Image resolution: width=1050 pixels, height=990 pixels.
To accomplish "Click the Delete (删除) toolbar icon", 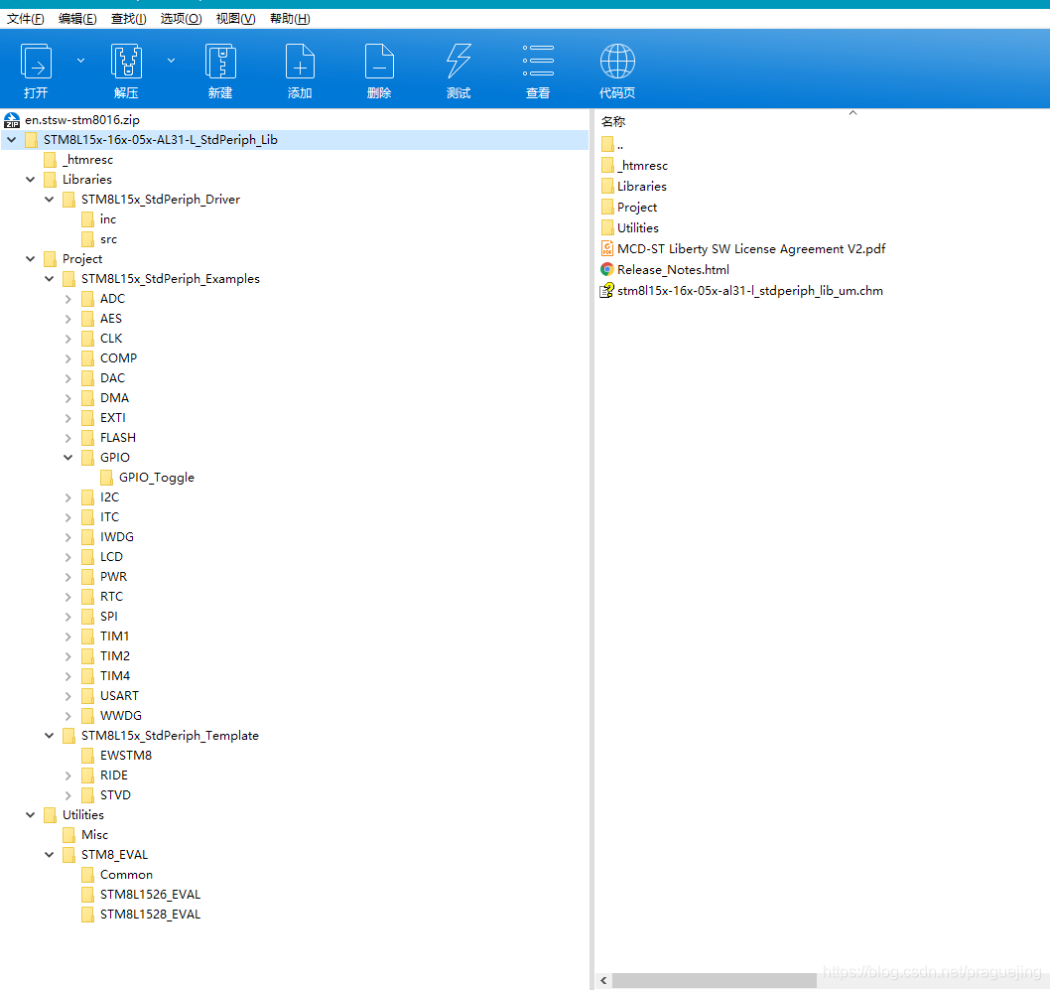I will 379,62.
